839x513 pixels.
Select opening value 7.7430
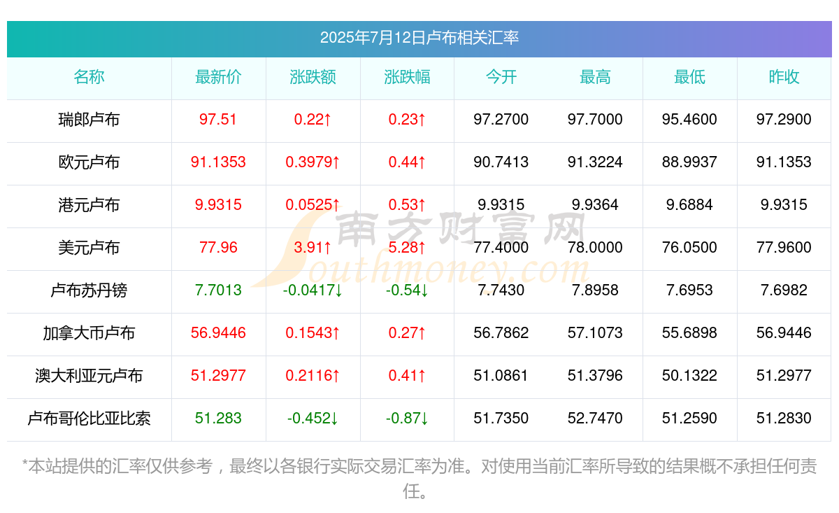point(501,290)
